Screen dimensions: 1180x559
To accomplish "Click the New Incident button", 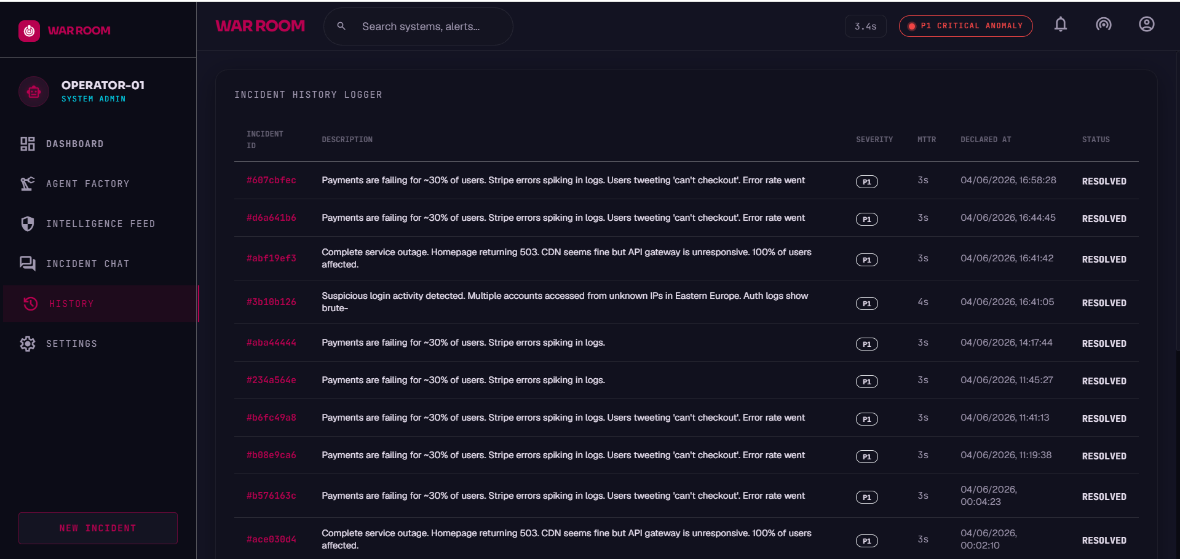I will tap(98, 528).
